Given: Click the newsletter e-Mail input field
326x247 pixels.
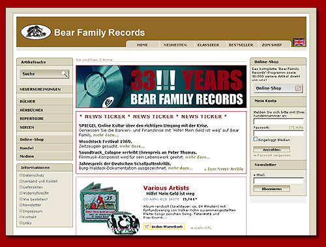Looking at the screenshot, I should pyautogui.click(x=278, y=180).
